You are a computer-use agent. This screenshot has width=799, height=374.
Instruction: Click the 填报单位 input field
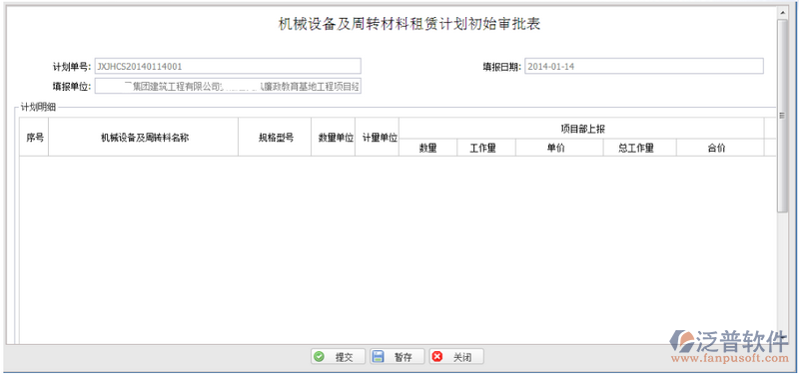tap(228, 87)
